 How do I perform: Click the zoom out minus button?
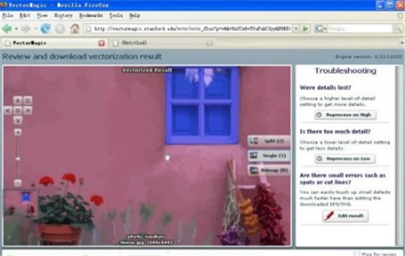(18, 183)
